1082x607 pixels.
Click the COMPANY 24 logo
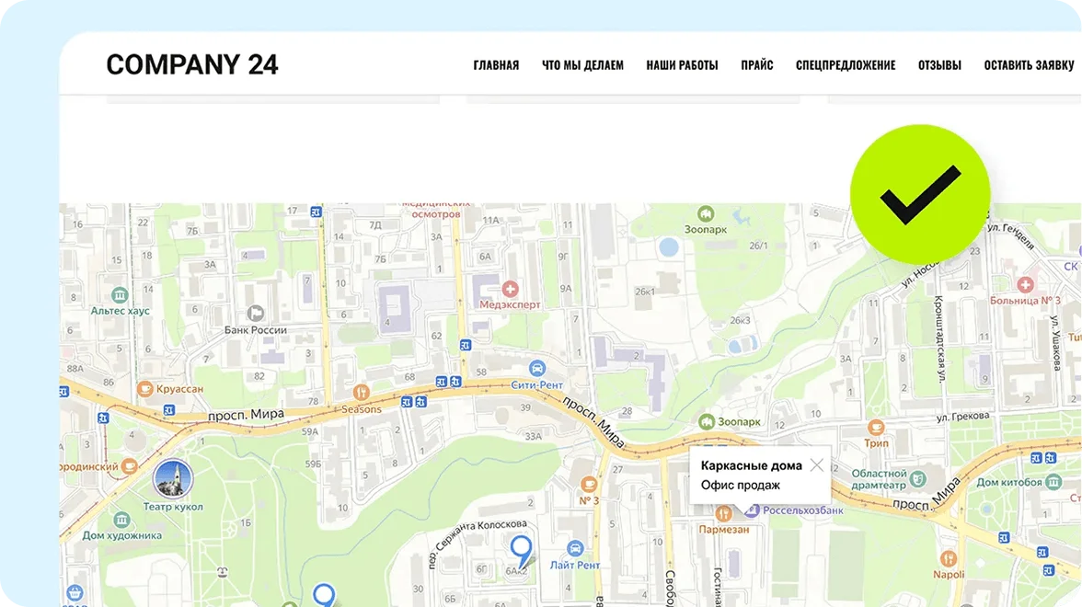(x=191, y=64)
